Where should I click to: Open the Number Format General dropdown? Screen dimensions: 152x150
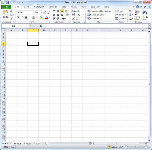click(78, 11)
